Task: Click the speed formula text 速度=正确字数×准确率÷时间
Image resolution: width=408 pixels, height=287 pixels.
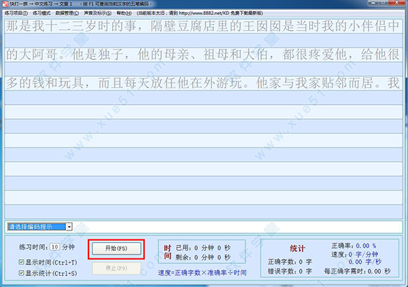Action: coord(202,273)
